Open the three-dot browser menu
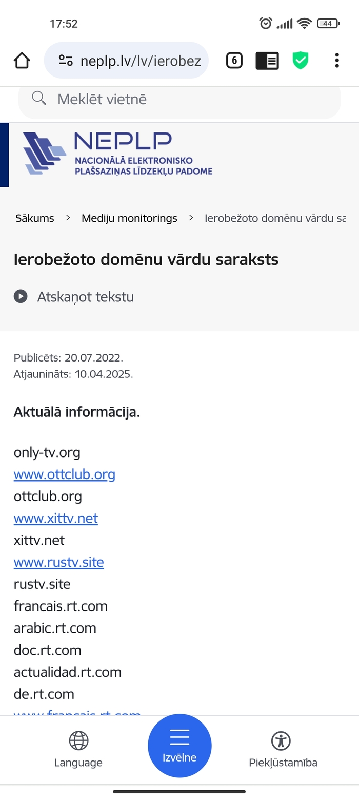 click(x=336, y=61)
